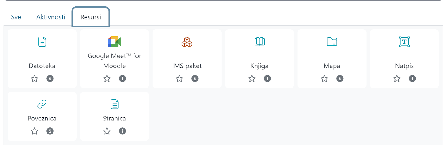Open the Aktivnosti tab
The height and width of the screenshot is (145, 447).
pyautogui.click(x=51, y=17)
